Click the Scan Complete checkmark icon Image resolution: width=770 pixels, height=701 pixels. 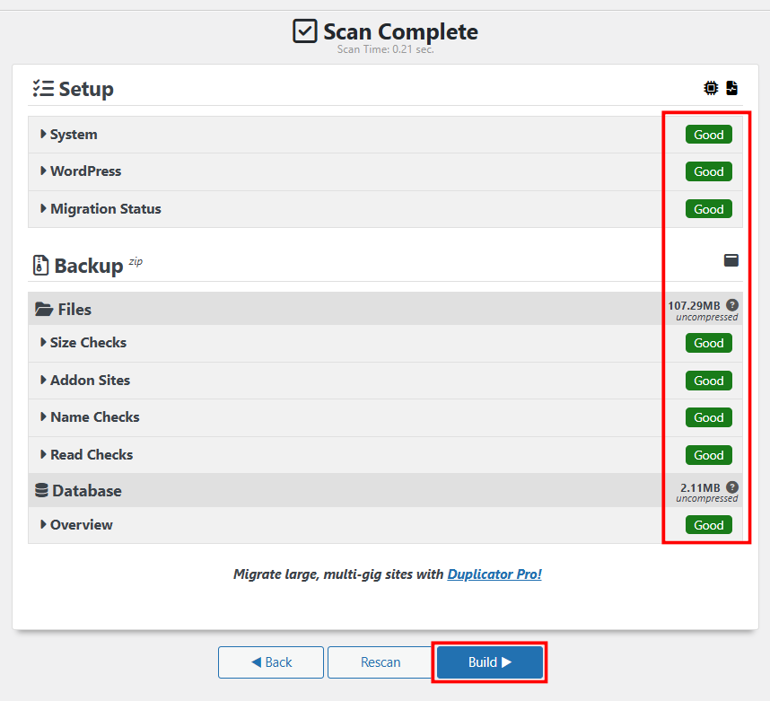[x=305, y=31]
